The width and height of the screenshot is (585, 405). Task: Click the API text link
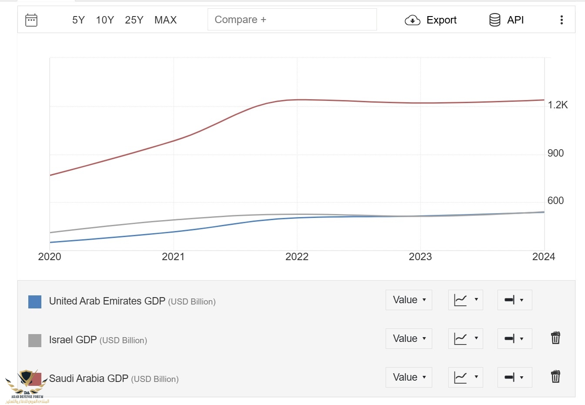tap(515, 20)
